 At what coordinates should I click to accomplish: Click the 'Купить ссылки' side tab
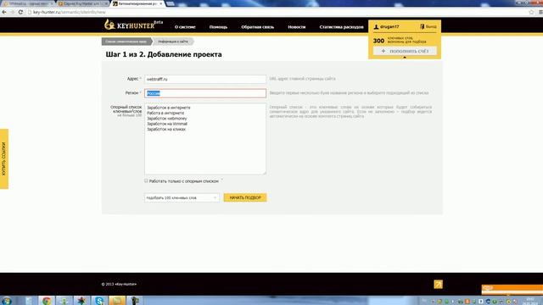(4, 159)
